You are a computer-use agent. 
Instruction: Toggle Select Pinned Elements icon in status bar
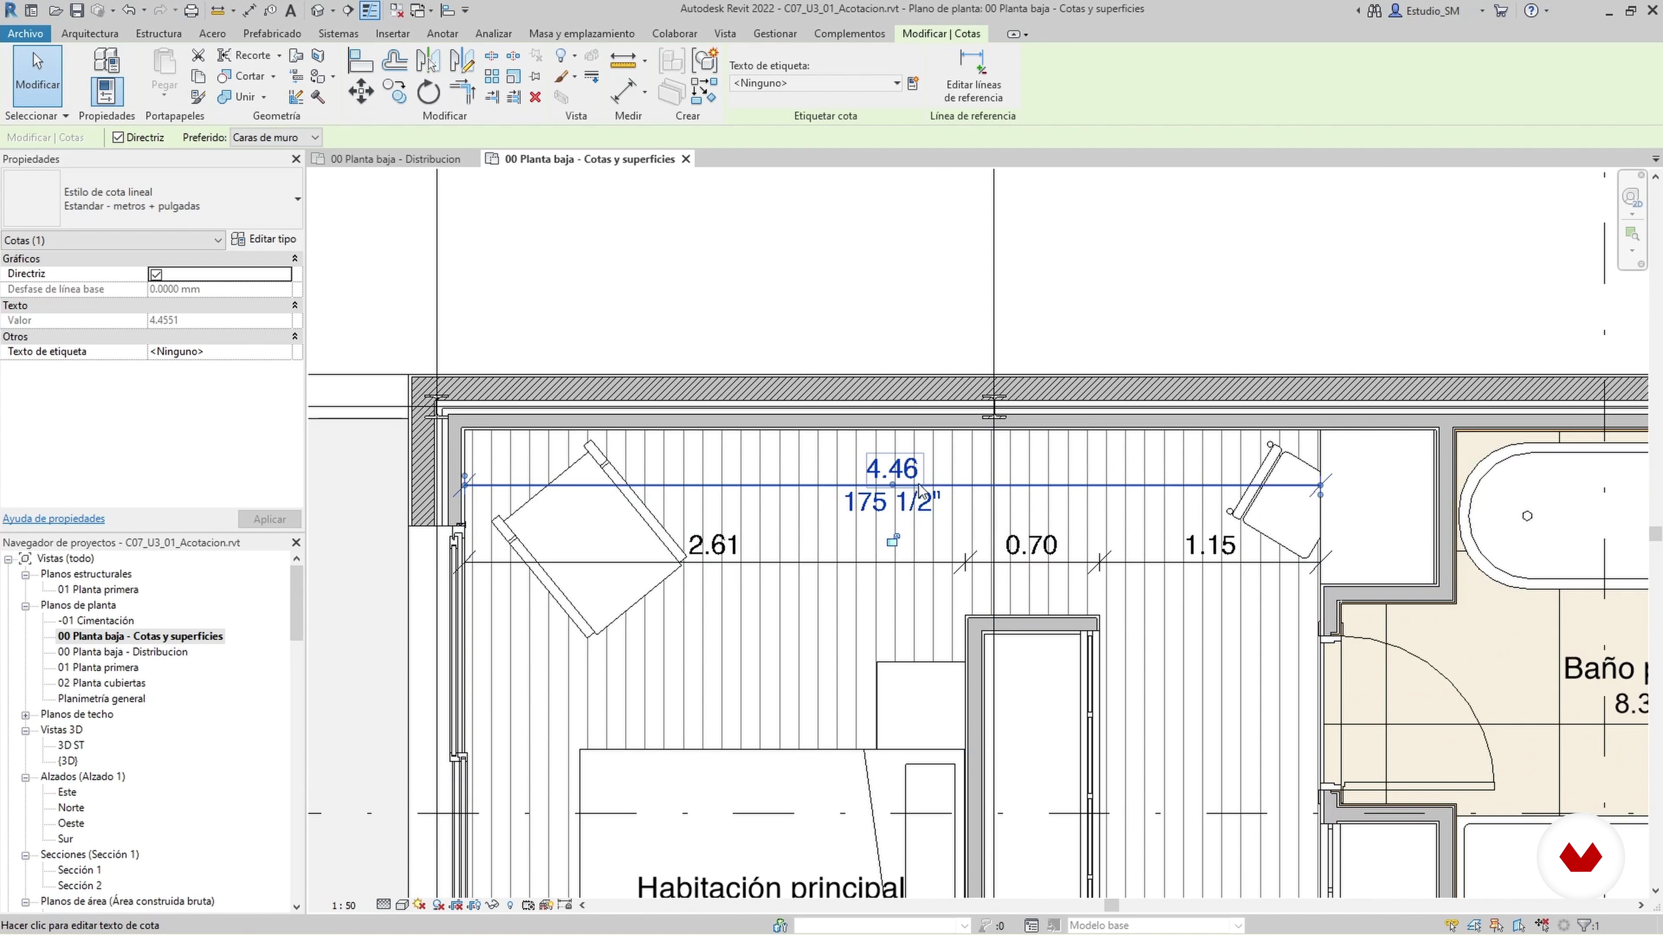[1496, 926]
